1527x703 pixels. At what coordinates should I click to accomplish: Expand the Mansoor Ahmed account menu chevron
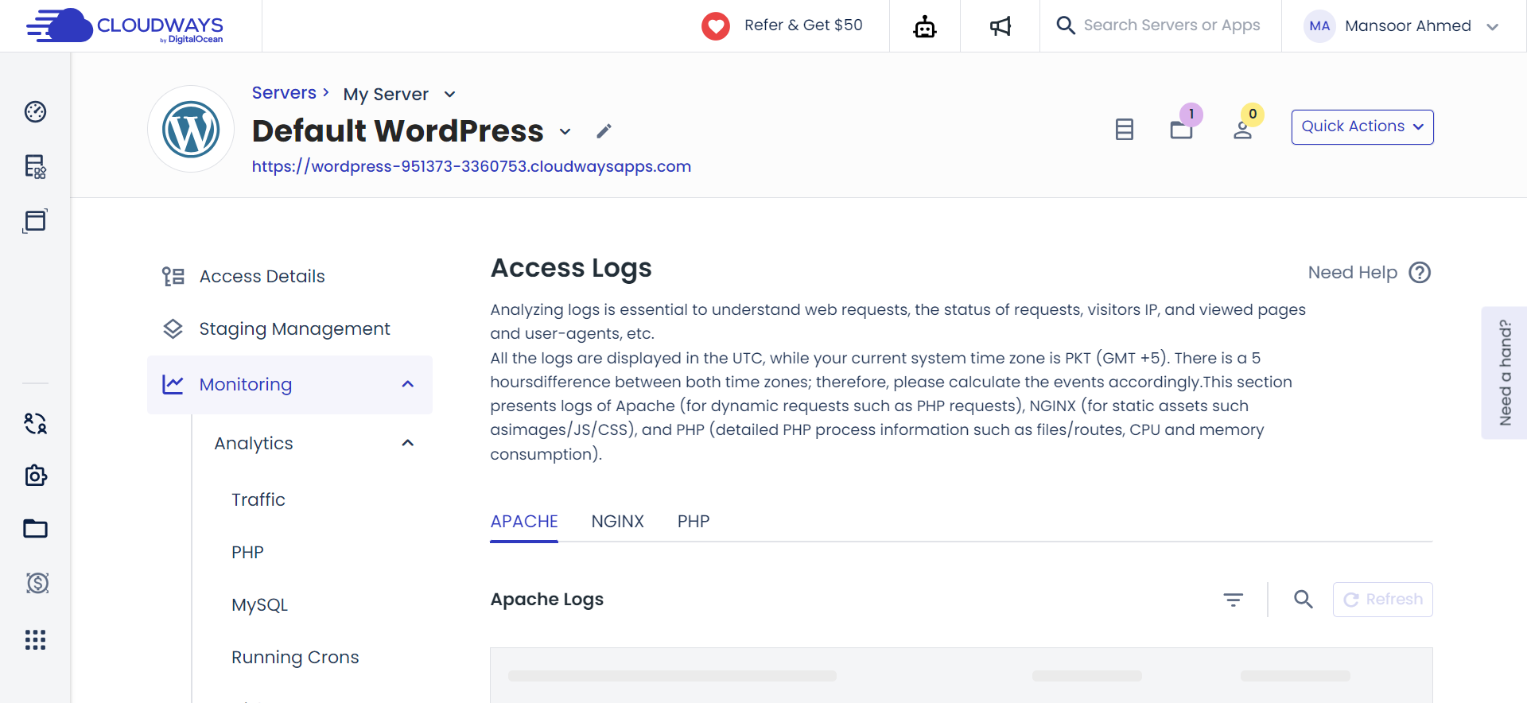pyautogui.click(x=1492, y=27)
